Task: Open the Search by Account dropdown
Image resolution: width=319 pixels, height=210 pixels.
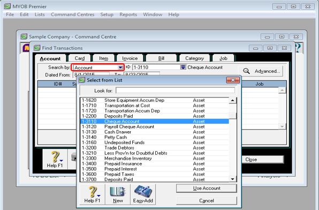Action: coord(120,67)
